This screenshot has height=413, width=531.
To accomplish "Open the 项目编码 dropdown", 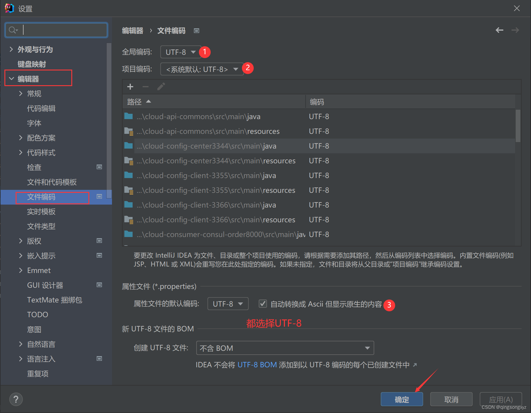I will (202, 69).
